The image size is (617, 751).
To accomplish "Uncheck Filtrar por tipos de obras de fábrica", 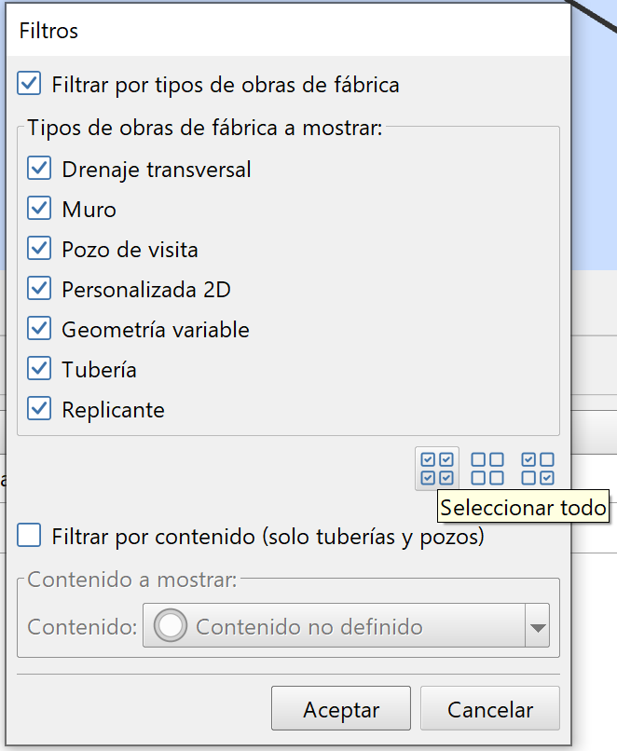I will [x=29, y=83].
